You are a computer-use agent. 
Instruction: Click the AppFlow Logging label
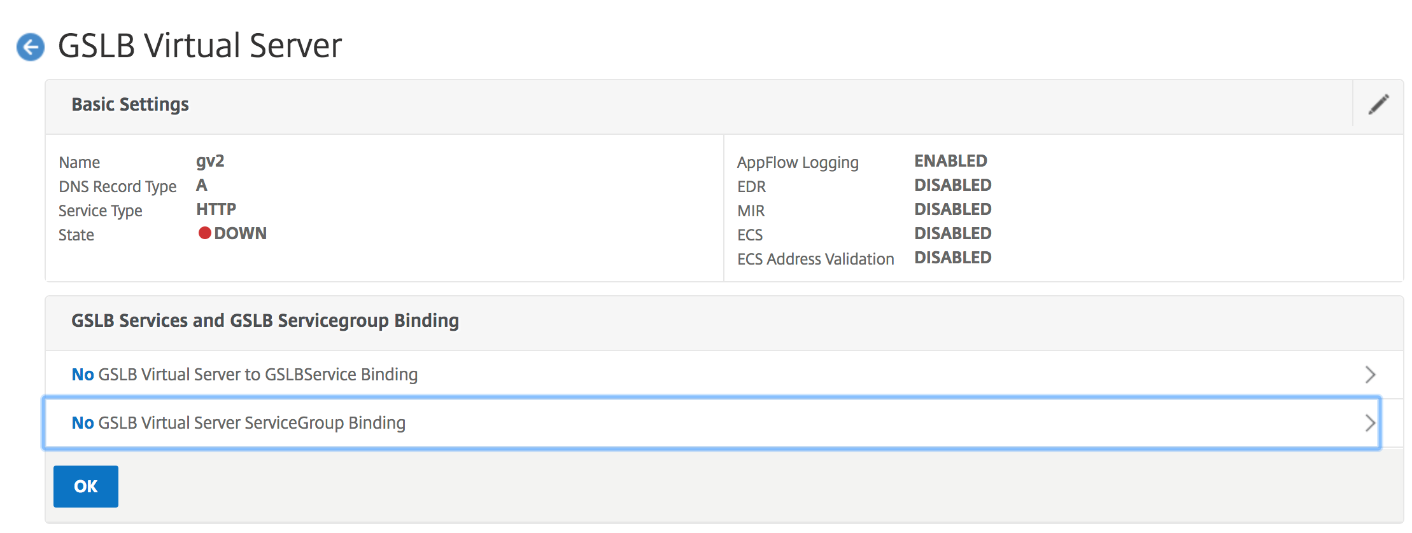pyautogui.click(x=798, y=162)
